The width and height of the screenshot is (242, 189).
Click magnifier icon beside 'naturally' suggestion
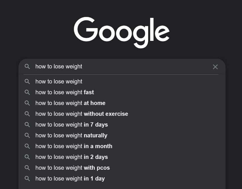coord(27,135)
